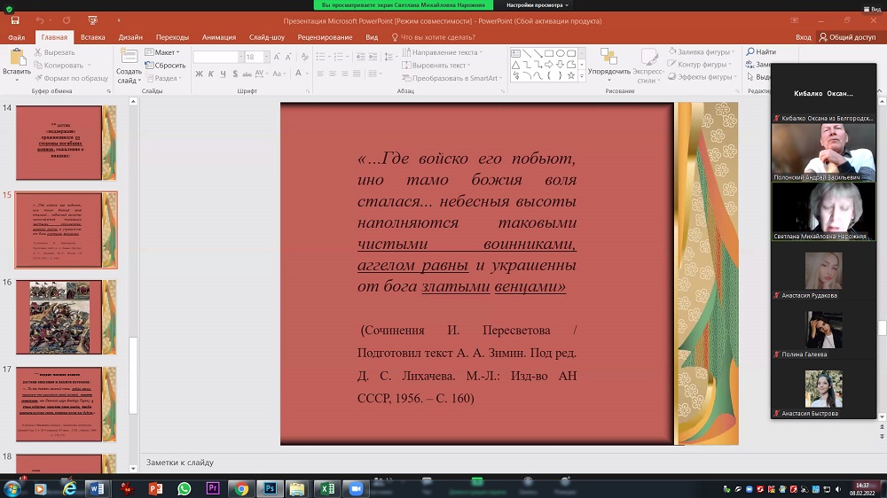Click the Paste (Вставить) clipboard icon
887x498 pixels.
[x=16, y=59]
